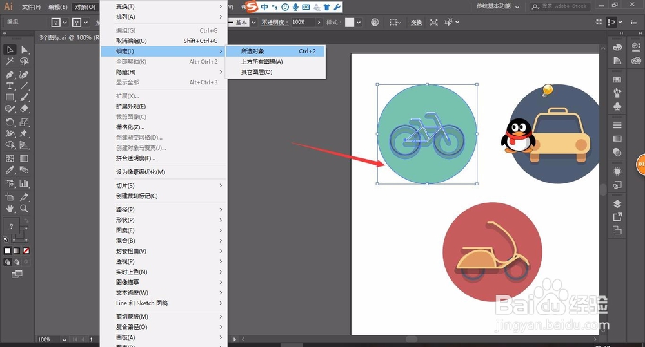Screen dimensions: 645x347
Task: Open the 排列(A) submenu
Action: (x=164, y=17)
